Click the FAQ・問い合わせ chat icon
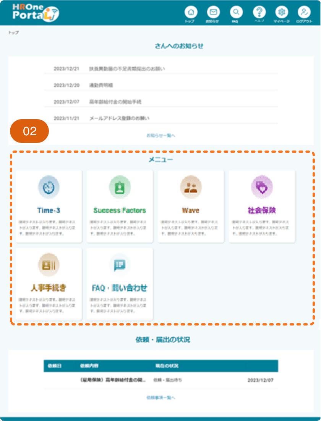Viewport: 321px width, 421px height. (x=120, y=265)
